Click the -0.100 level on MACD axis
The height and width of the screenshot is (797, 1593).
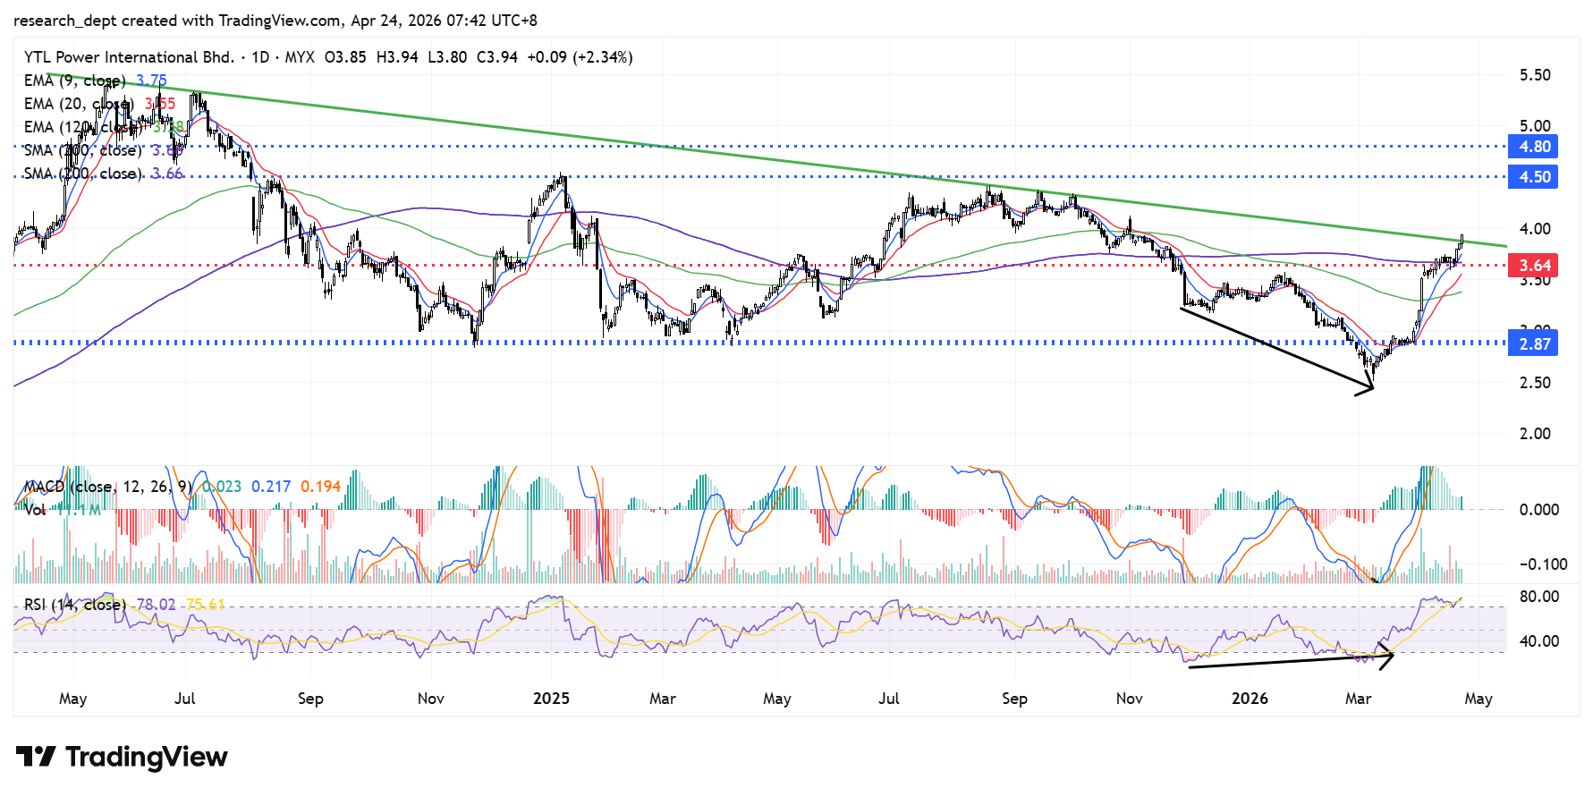[1543, 564]
